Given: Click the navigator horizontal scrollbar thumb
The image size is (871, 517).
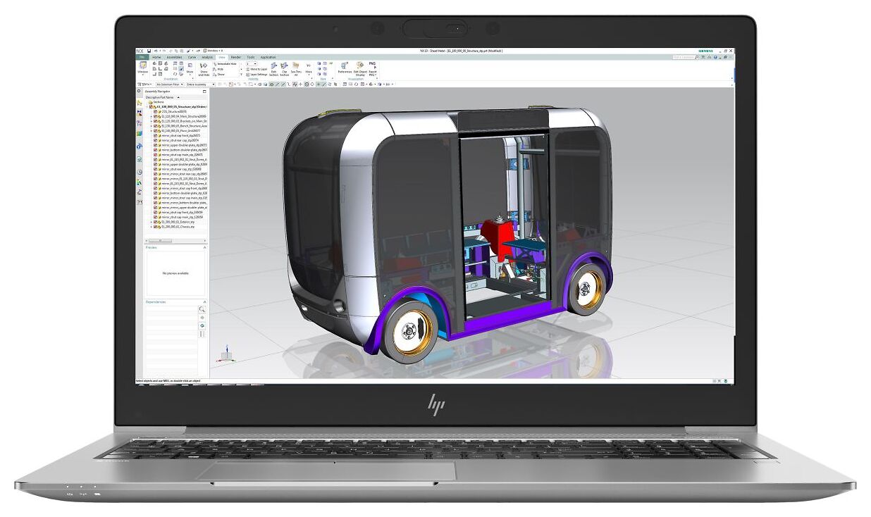Looking at the screenshot, I should tap(161, 241).
